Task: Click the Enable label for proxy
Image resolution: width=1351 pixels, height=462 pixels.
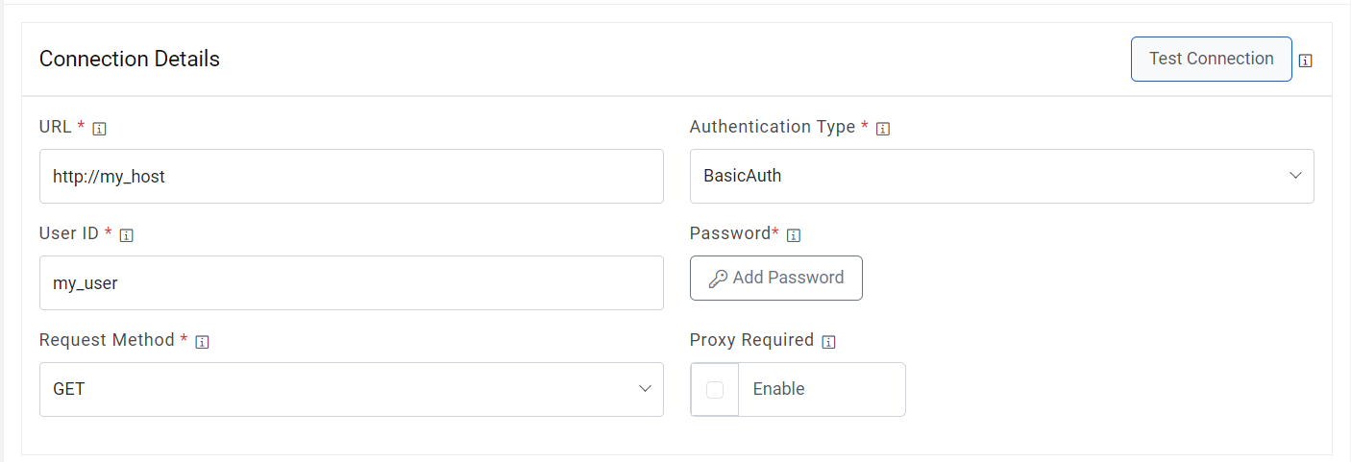Action: click(x=778, y=389)
